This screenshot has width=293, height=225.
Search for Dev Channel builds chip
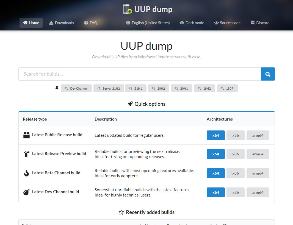point(76,88)
